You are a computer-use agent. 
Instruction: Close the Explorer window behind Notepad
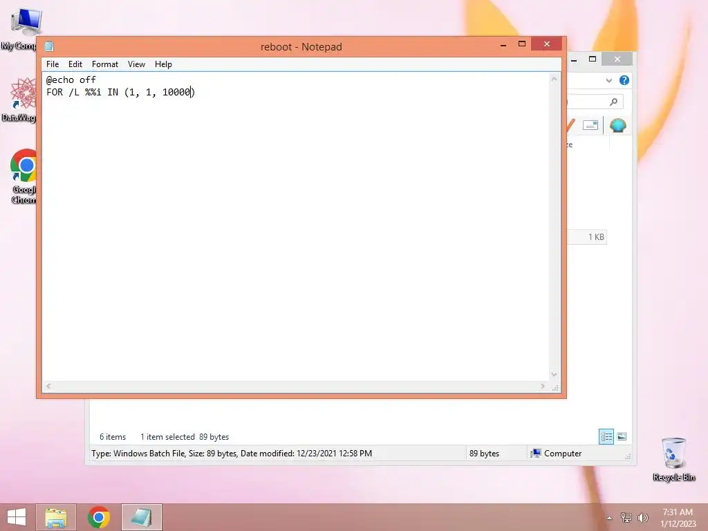[617, 59]
